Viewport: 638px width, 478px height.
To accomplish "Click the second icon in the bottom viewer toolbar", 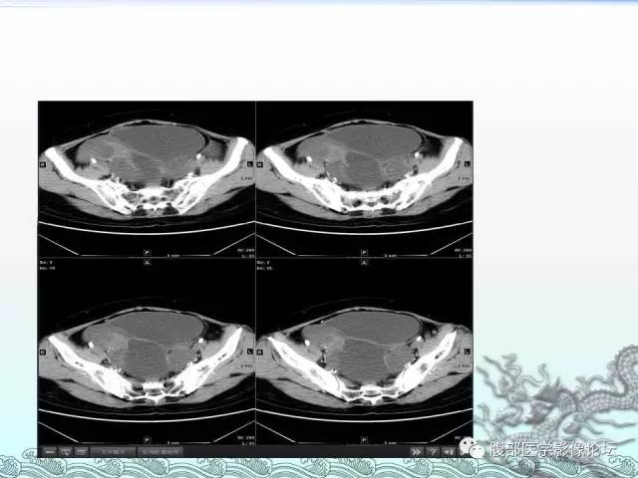I will pyautogui.click(x=66, y=451).
